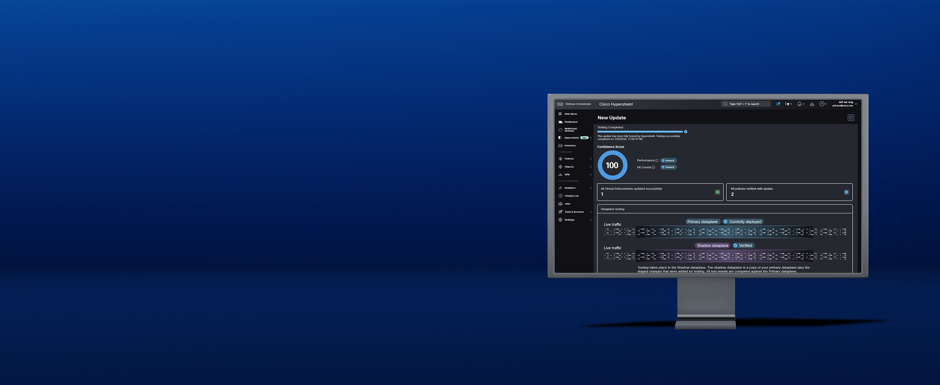Click the search field in header
Image resolution: width=940 pixels, height=385 pixels.
tap(746, 104)
